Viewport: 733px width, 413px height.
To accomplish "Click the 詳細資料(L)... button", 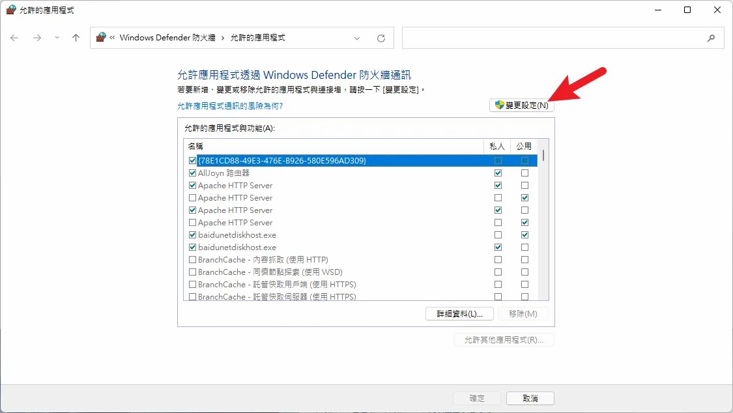I will (459, 313).
